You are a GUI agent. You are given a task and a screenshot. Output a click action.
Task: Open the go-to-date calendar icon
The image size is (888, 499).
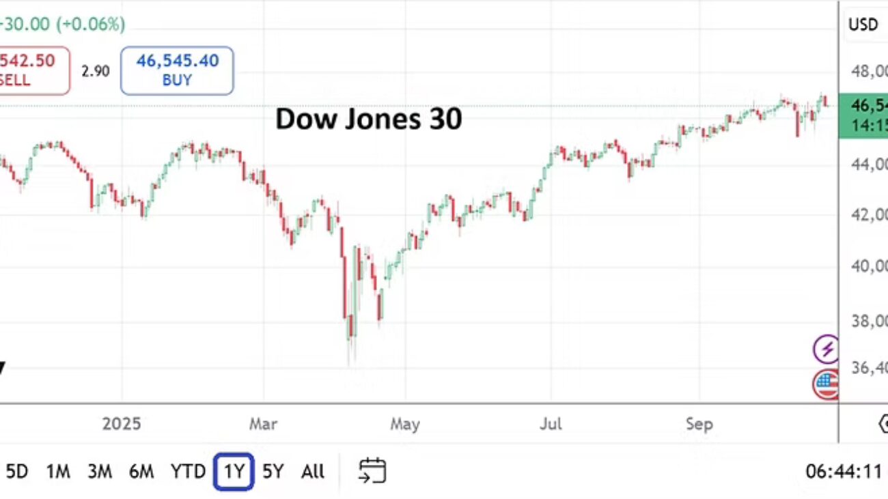tap(372, 471)
